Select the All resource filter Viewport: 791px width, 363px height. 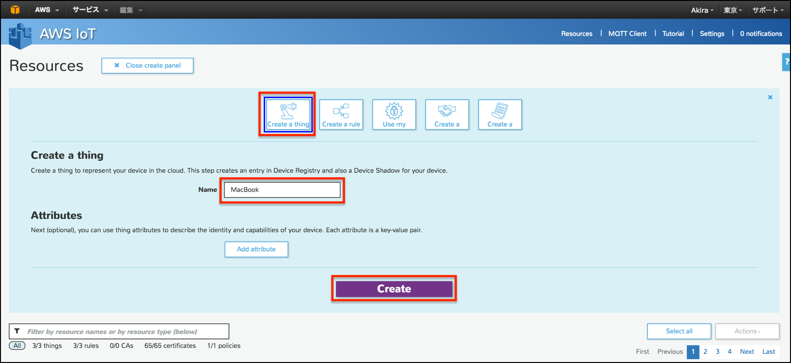click(17, 346)
